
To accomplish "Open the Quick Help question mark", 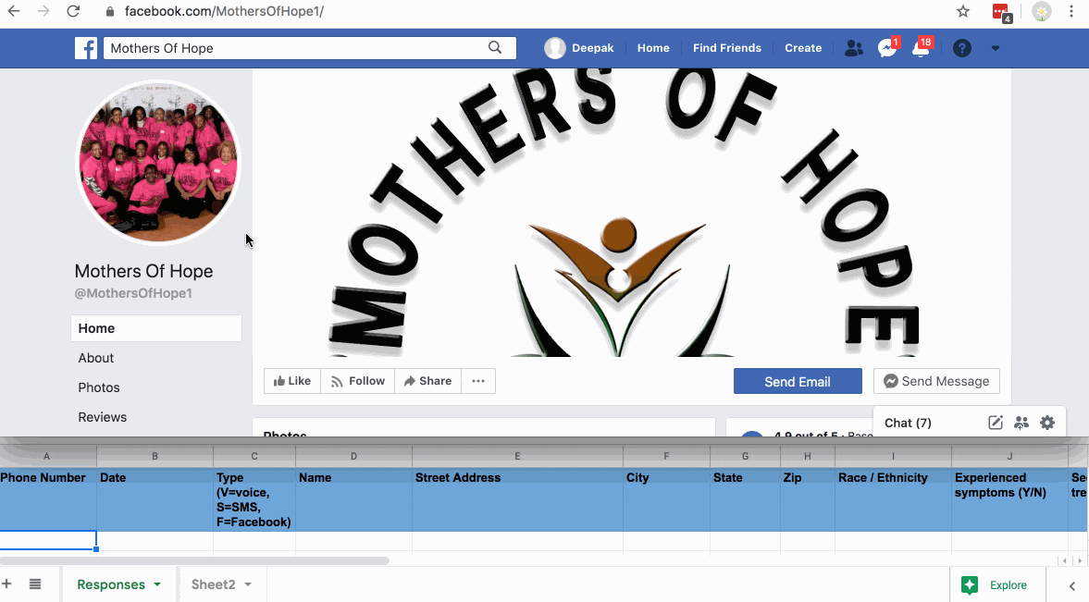I will (962, 48).
